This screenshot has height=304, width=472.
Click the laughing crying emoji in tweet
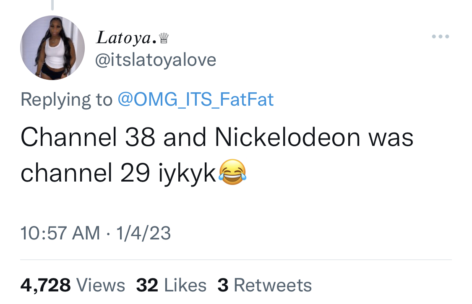click(232, 172)
